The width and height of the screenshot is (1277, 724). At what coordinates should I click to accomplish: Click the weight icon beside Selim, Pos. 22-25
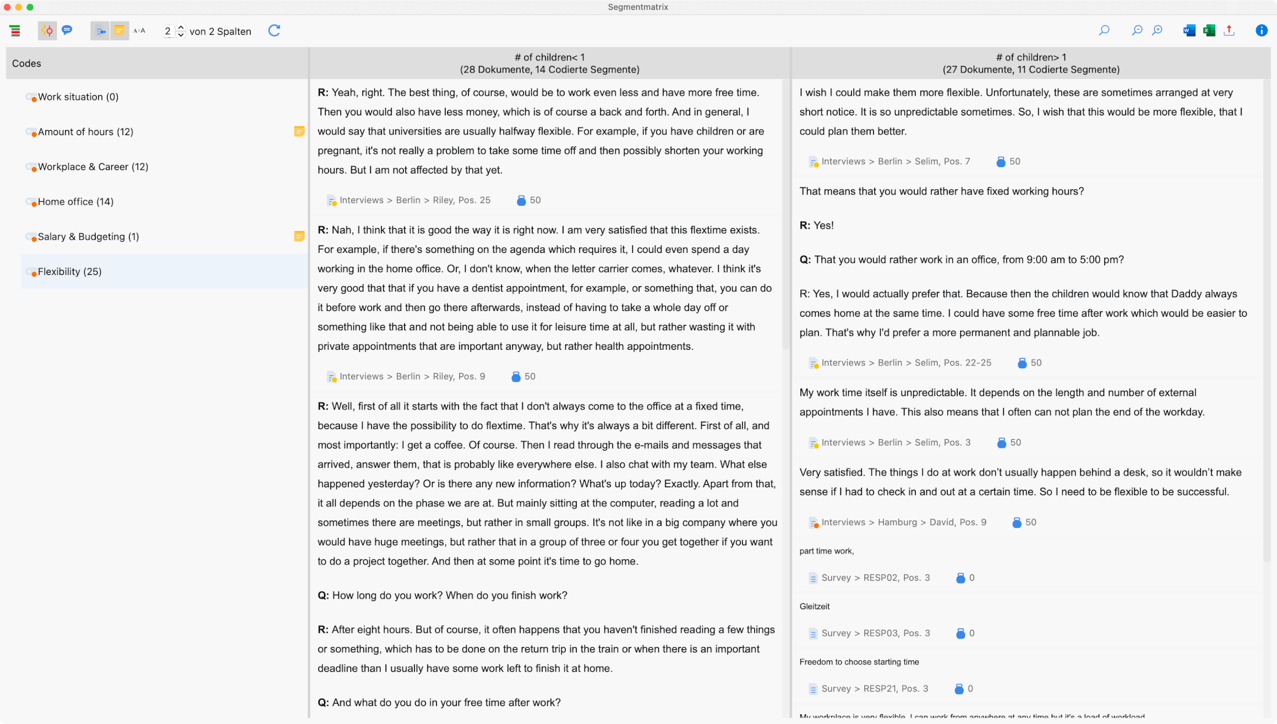[x=1022, y=363]
